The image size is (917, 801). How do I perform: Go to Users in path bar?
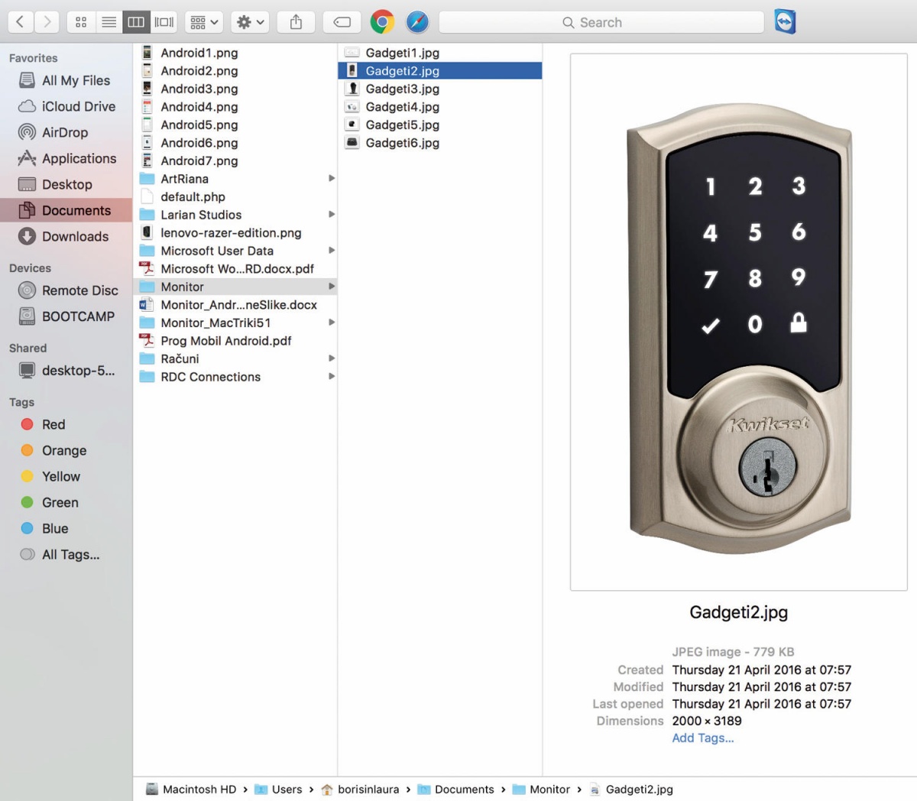pos(278,790)
